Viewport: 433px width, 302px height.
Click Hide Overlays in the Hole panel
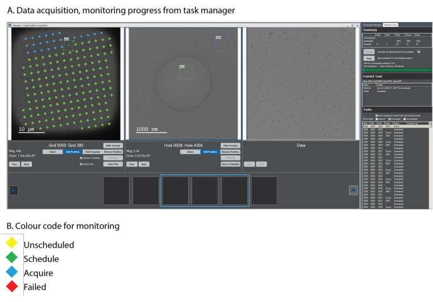point(230,145)
